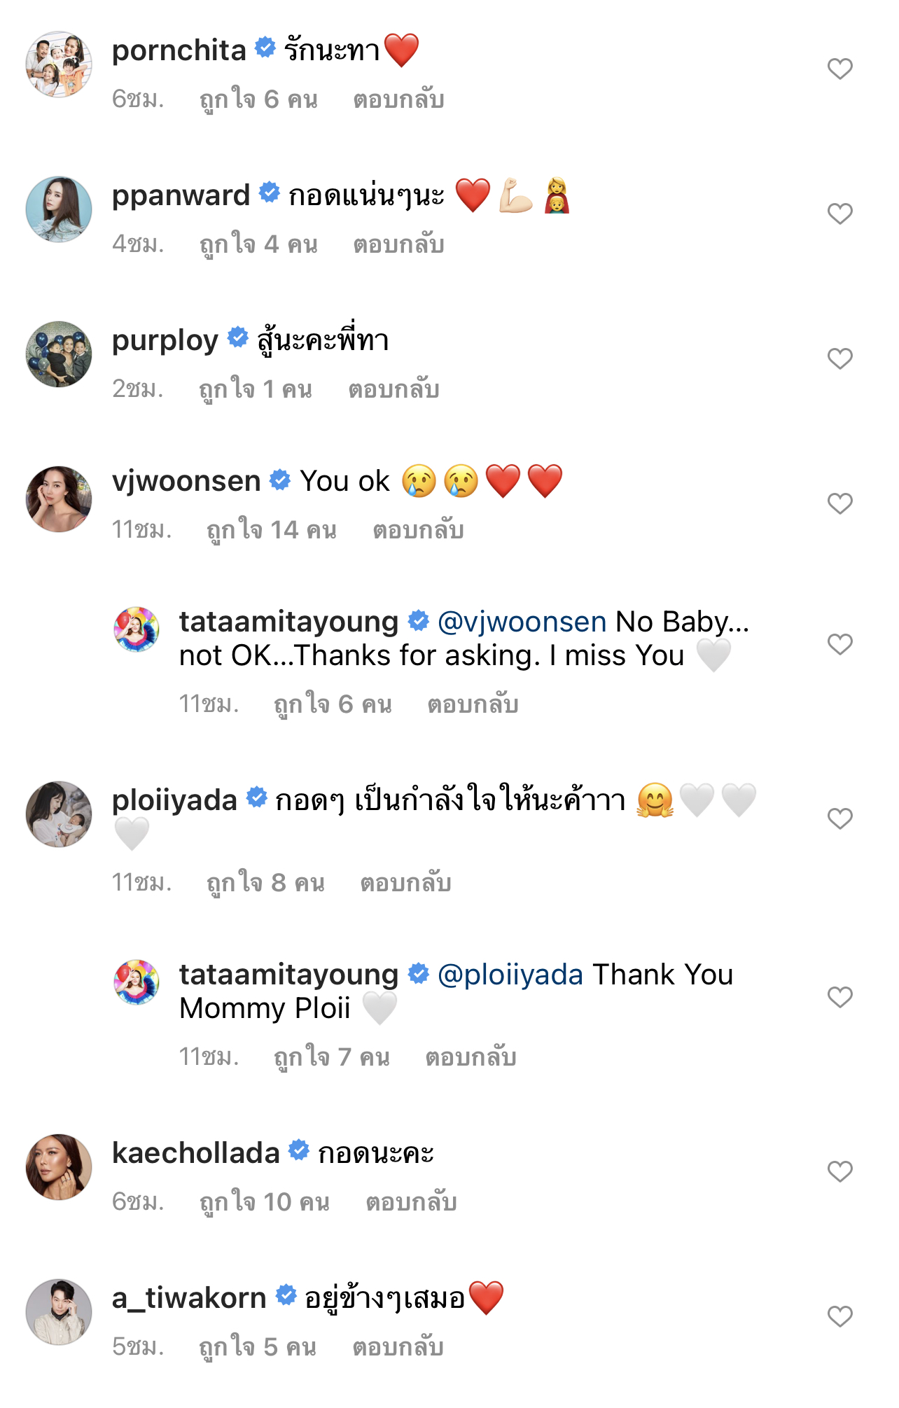The width and height of the screenshot is (899, 1408).
Task: Tap the heart beside ppanward's comment
Action: [839, 214]
